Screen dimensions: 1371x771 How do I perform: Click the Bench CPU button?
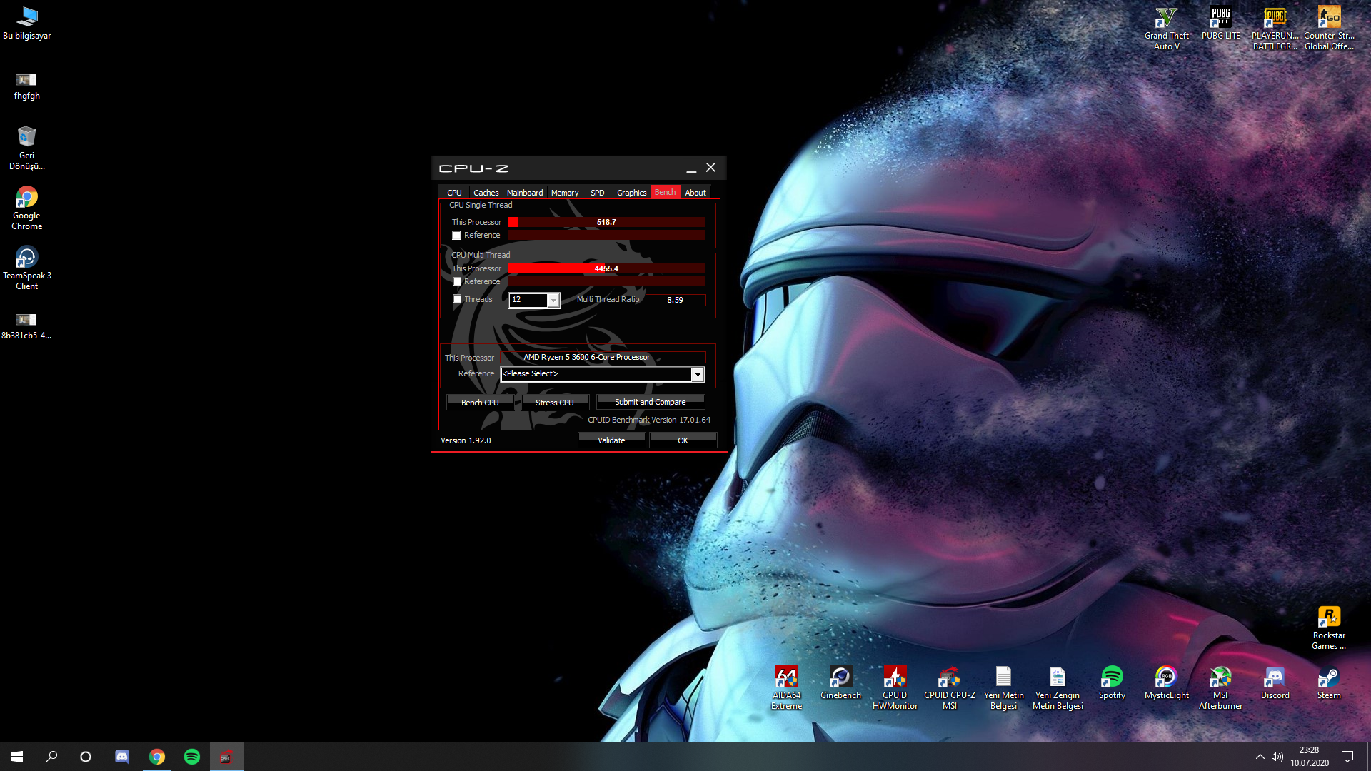click(x=480, y=403)
